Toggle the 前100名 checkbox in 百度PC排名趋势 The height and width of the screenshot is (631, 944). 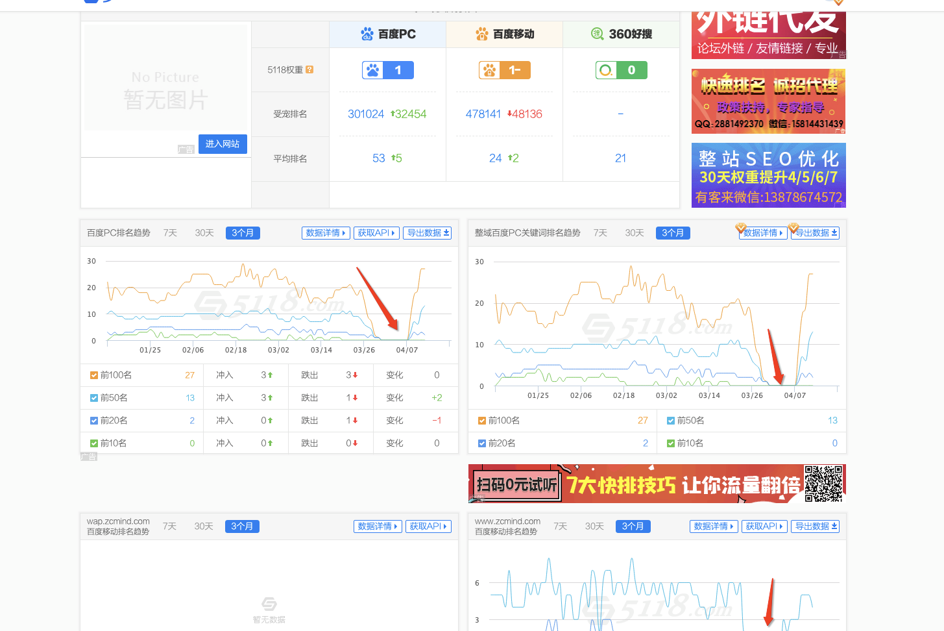click(94, 375)
